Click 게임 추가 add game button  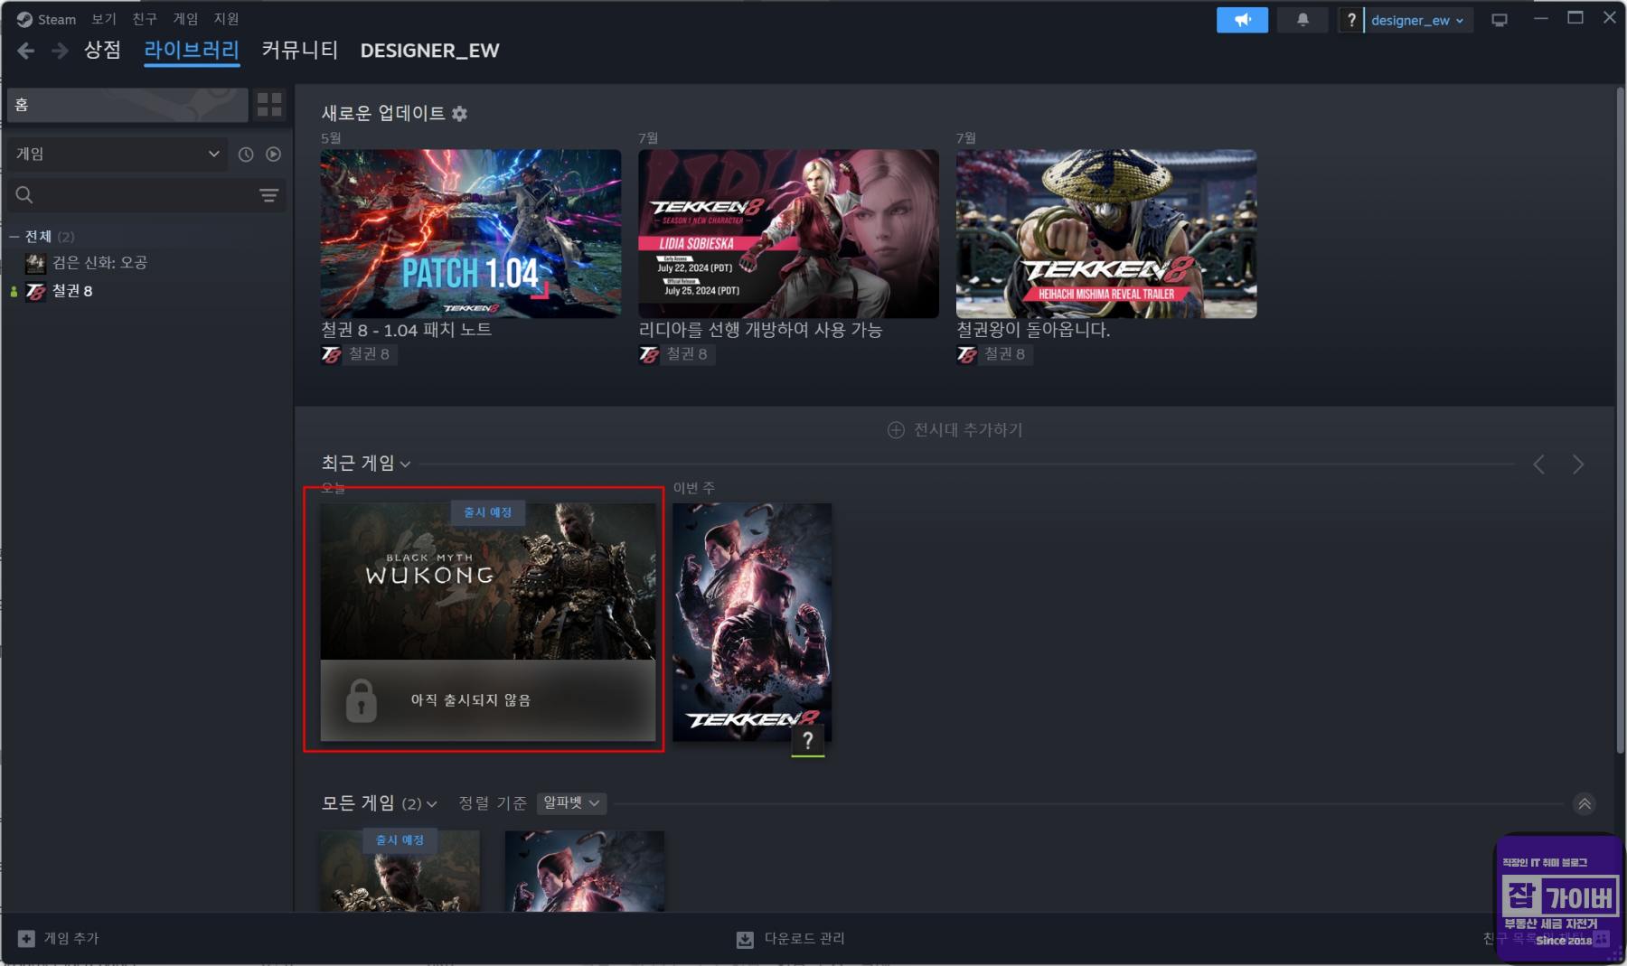click(x=59, y=939)
